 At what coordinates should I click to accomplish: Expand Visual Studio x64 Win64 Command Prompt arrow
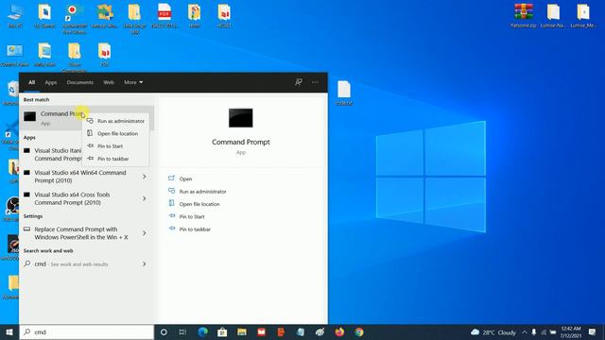click(x=145, y=177)
